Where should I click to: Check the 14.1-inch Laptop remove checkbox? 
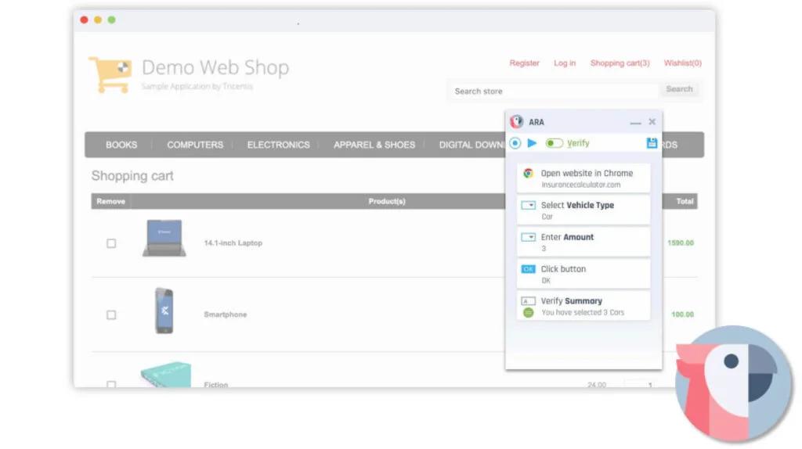point(111,243)
